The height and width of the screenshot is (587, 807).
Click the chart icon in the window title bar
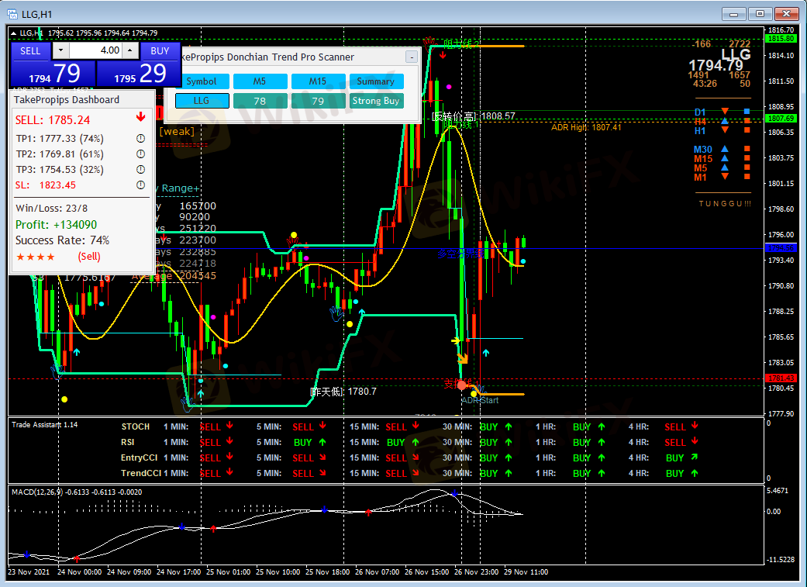click(x=13, y=13)
